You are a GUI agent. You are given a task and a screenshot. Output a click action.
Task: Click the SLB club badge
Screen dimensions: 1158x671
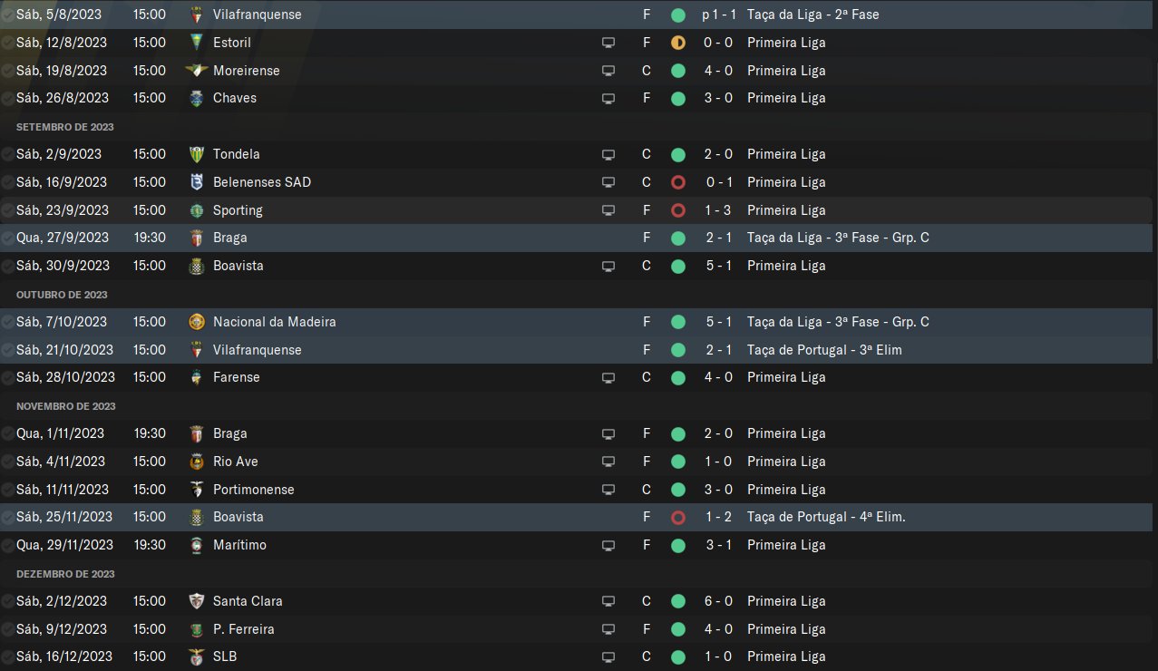pyautogui.click(x=196, y=656)
